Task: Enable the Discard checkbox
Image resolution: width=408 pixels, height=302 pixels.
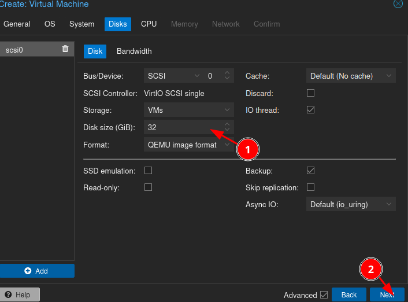Action: (310, 93)
